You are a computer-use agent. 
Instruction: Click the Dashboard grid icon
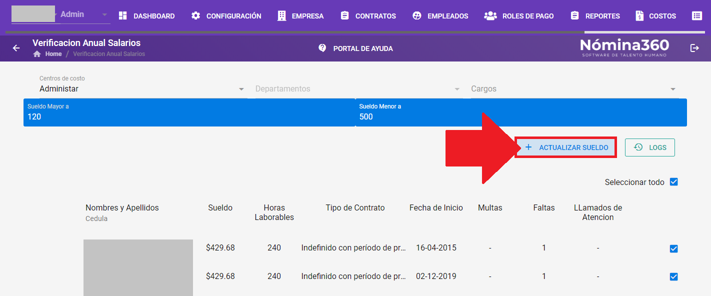pos(123,16)
